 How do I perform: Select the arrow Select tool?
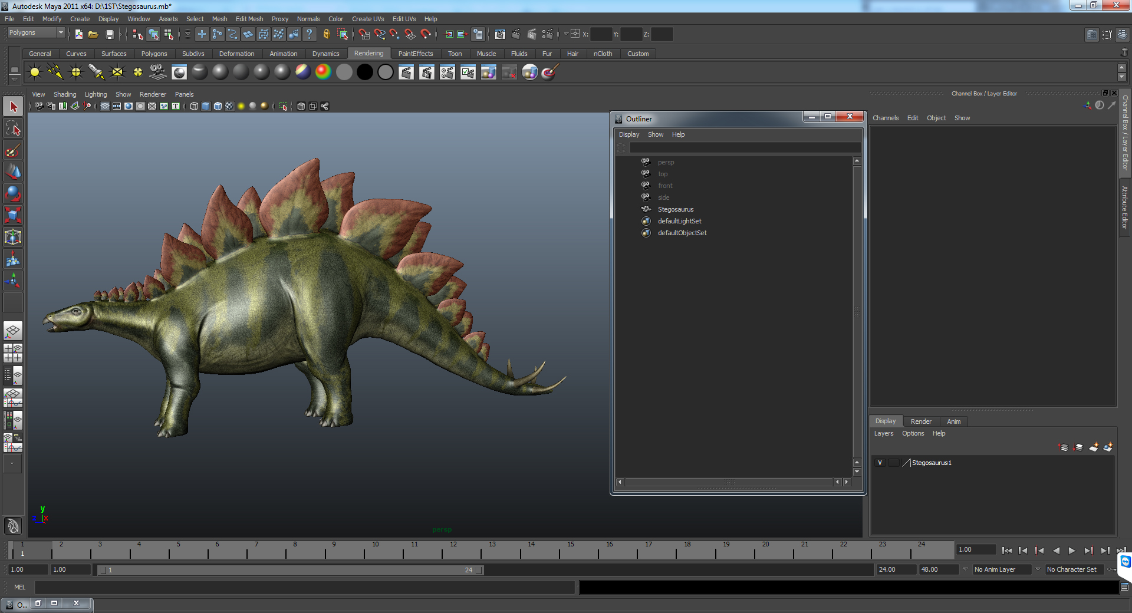13,107
